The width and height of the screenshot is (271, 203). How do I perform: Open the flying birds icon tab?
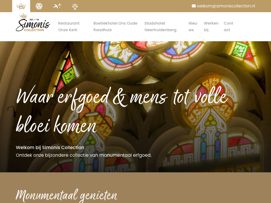57,6
